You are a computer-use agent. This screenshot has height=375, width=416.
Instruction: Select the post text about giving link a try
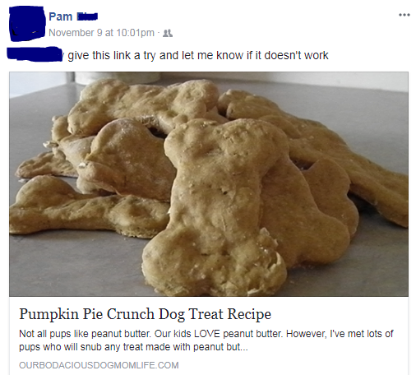pos(198,55)
